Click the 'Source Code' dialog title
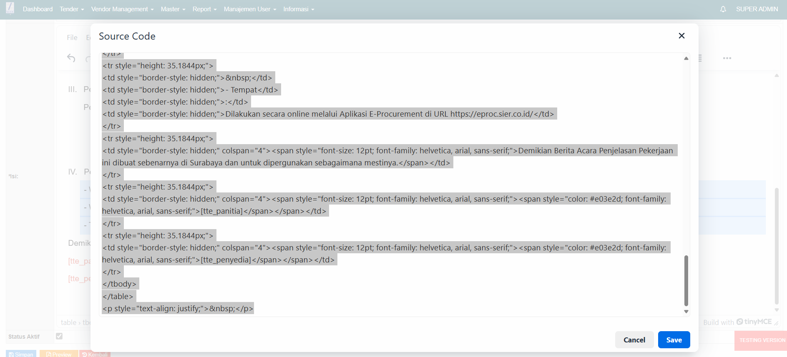787x357 pixels. click(x=127, y=36)
